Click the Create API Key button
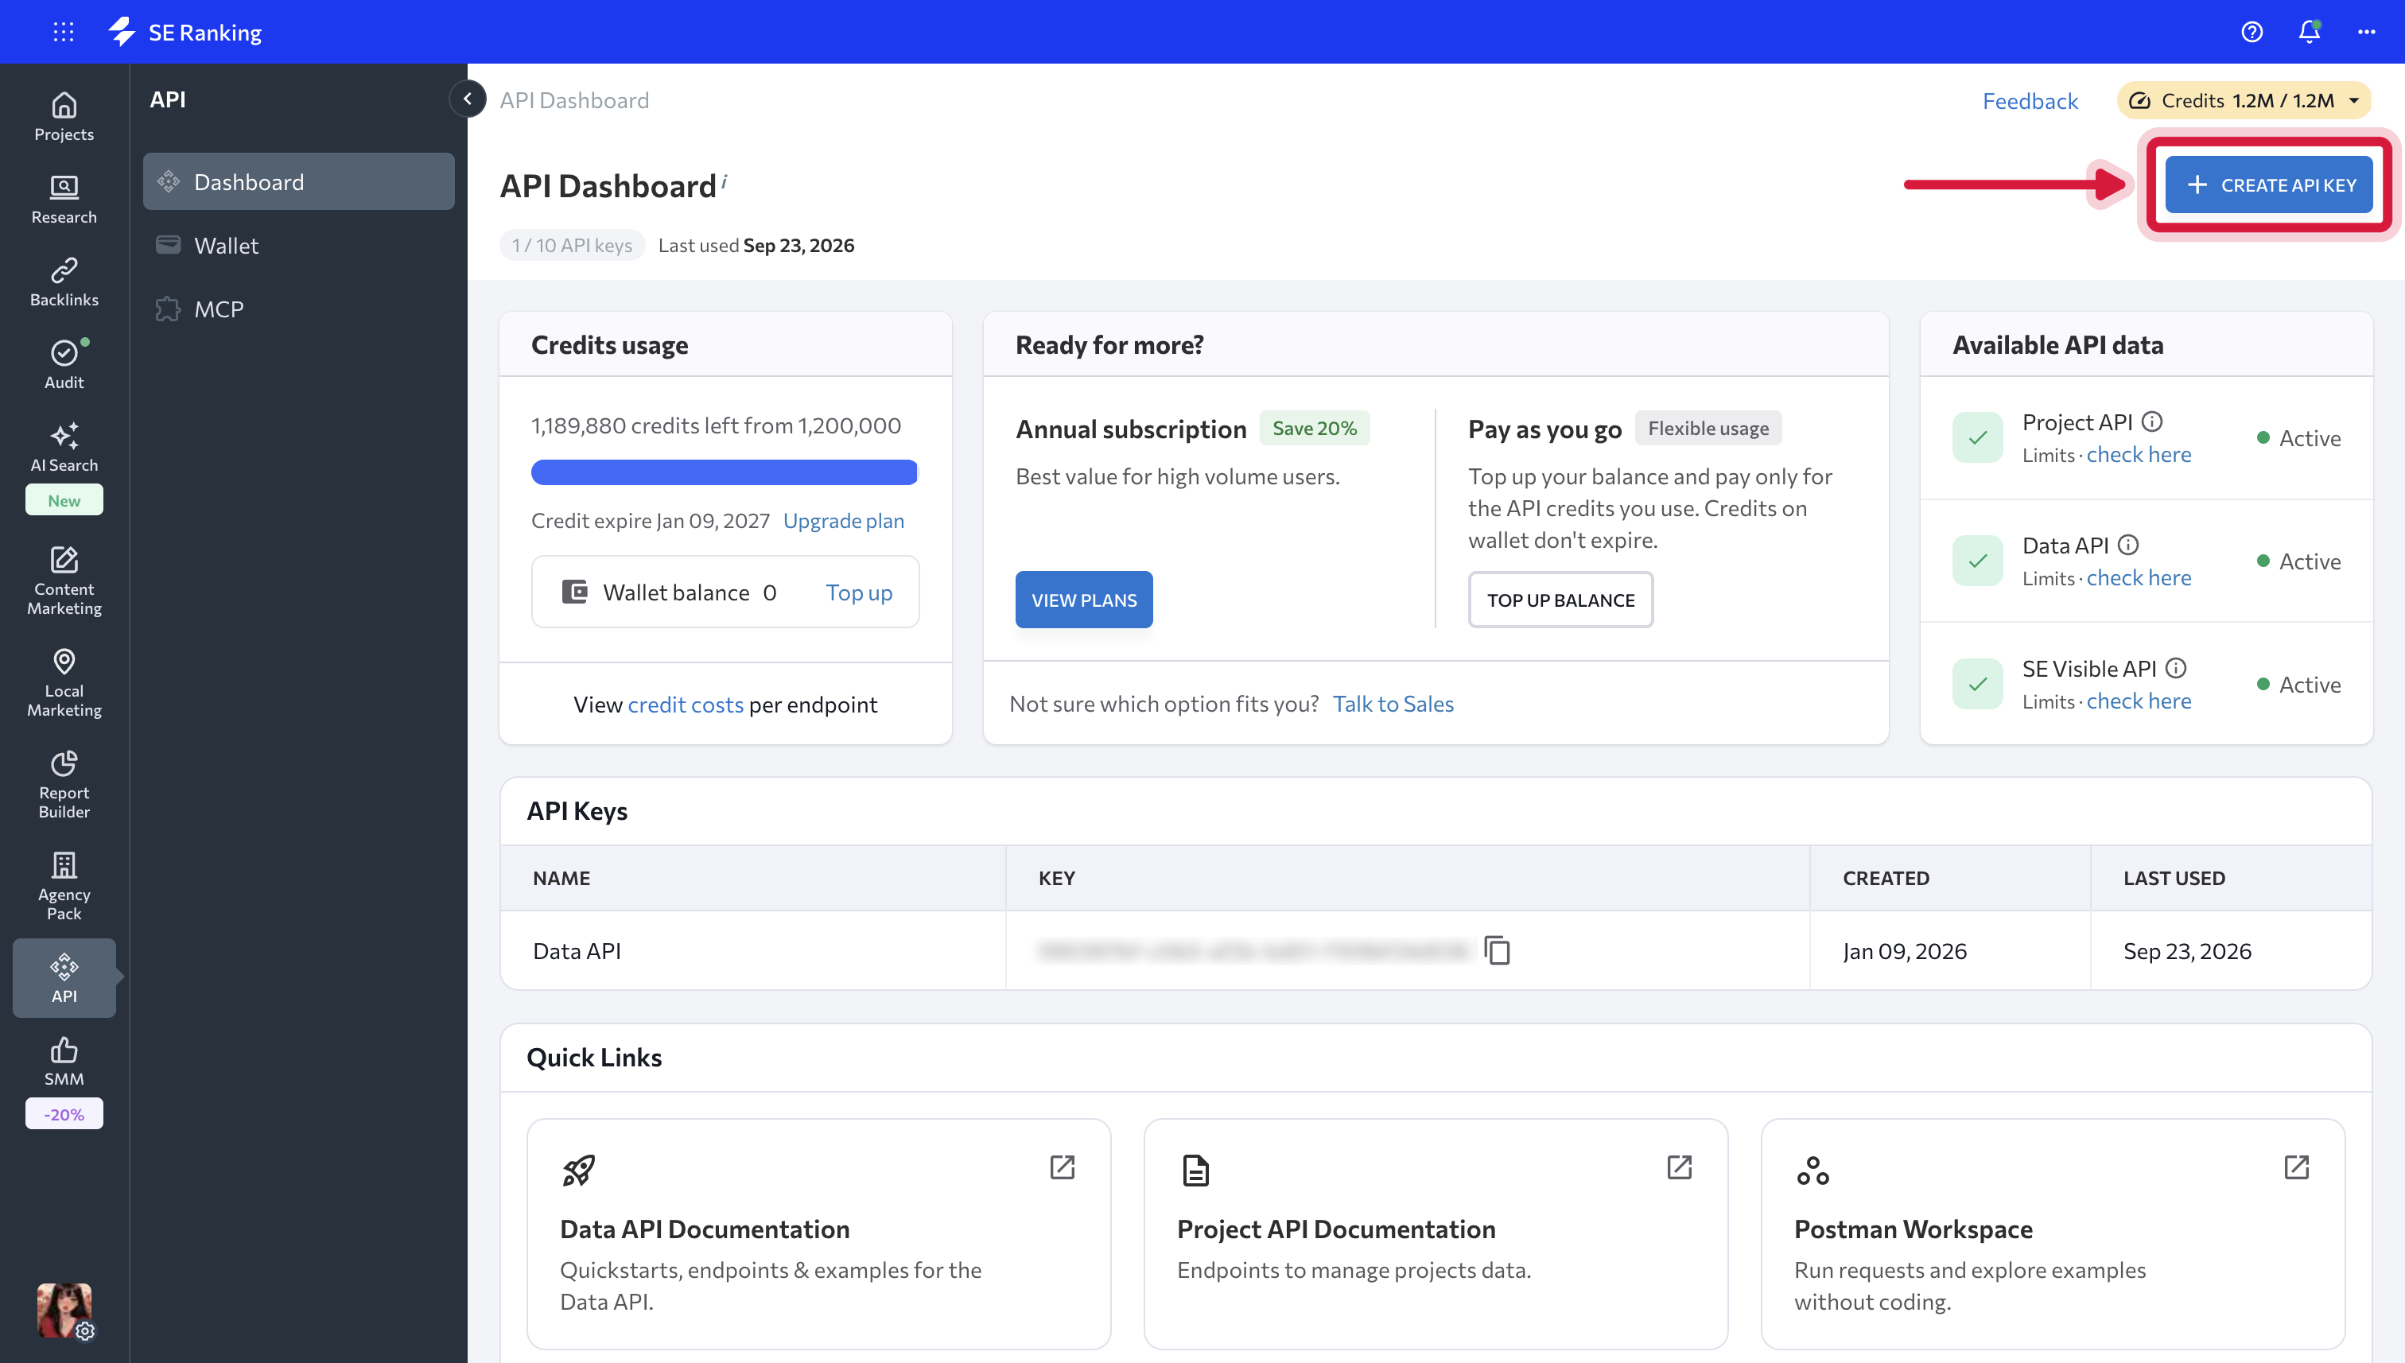This screenshot has height=1363, width=2405. (2268, 185)
